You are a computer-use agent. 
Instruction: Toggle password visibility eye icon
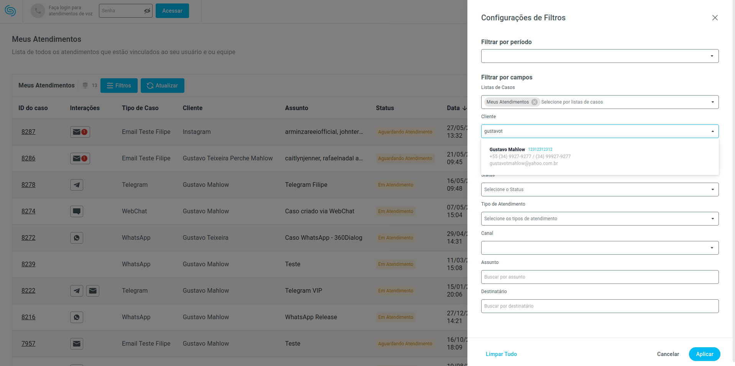pos(147,11)
